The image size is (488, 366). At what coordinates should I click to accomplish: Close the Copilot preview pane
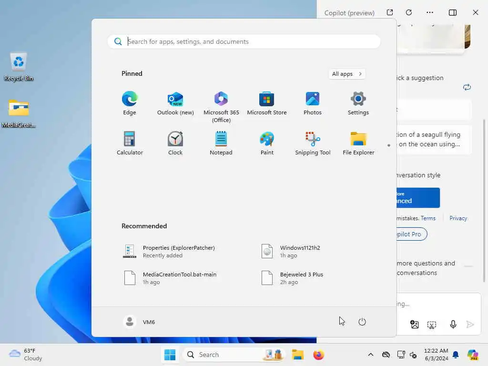pos(475,12)
